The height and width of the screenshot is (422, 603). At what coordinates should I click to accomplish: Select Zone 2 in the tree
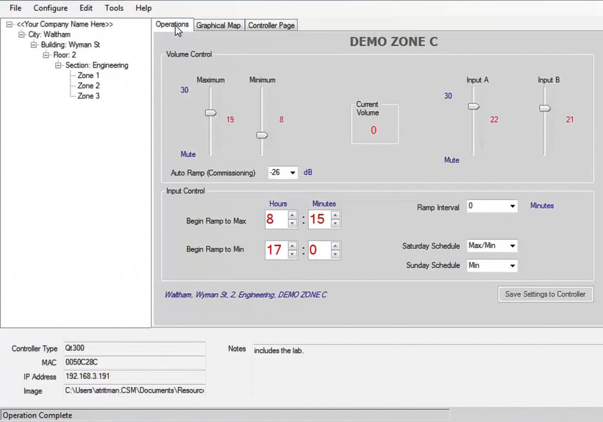(89, 85)
